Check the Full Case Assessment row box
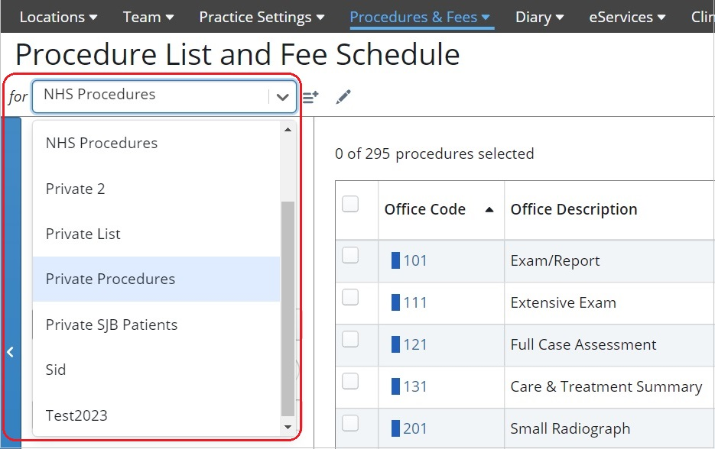The height and width of the screenshot is (449, 715). coord(350,341)
